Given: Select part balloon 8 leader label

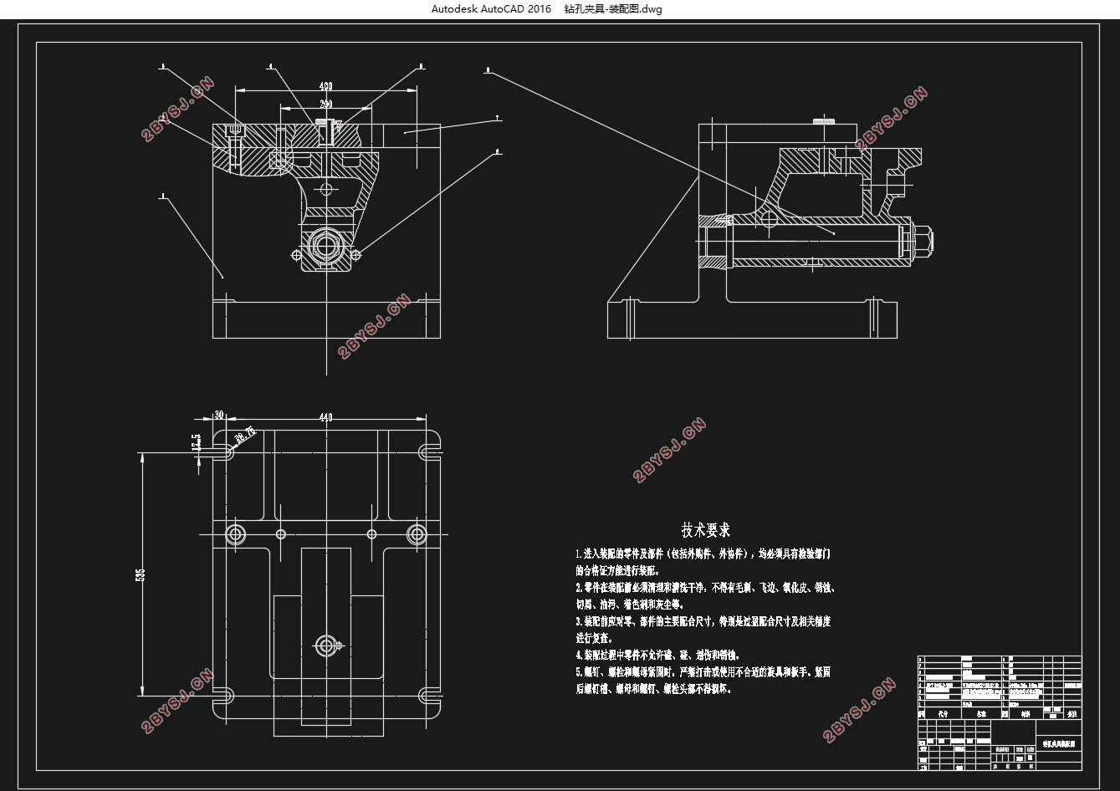Looking at the screenshot, I should tap(488, 71).
